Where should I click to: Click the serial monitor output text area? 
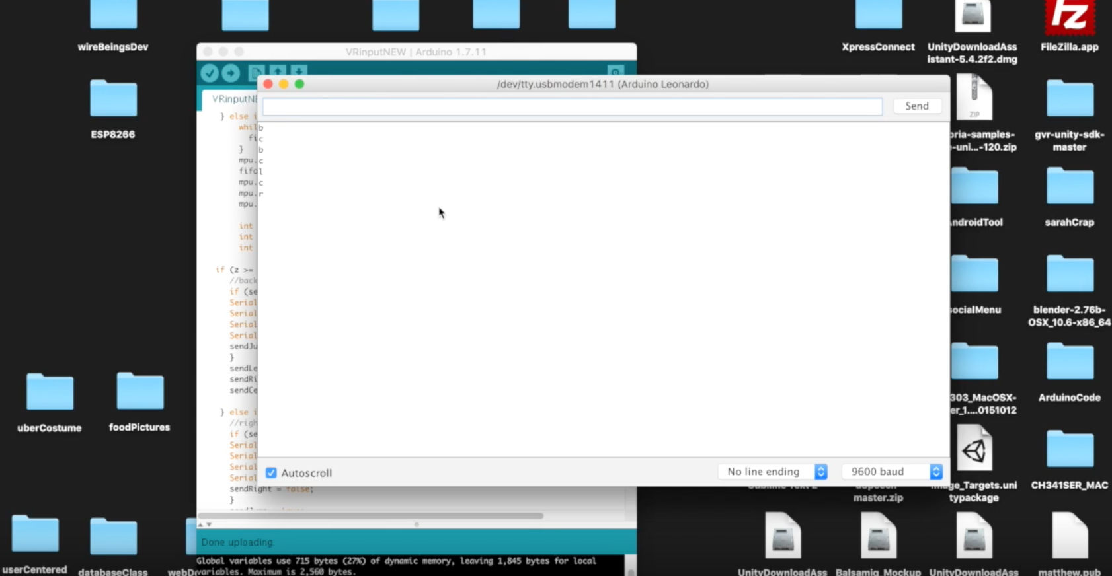tap(603, 289)
